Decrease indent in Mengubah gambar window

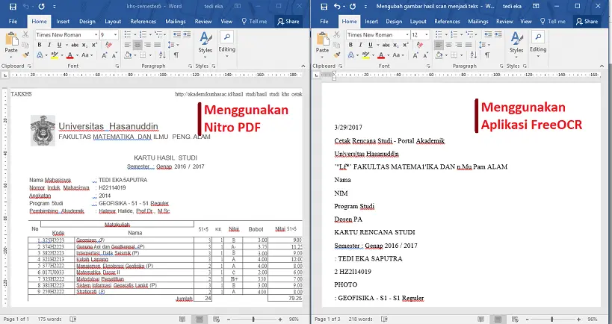(x=488, y=34)
